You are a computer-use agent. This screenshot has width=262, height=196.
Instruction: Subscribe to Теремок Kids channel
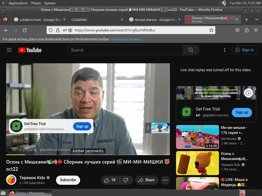click(x=68, y=180)
